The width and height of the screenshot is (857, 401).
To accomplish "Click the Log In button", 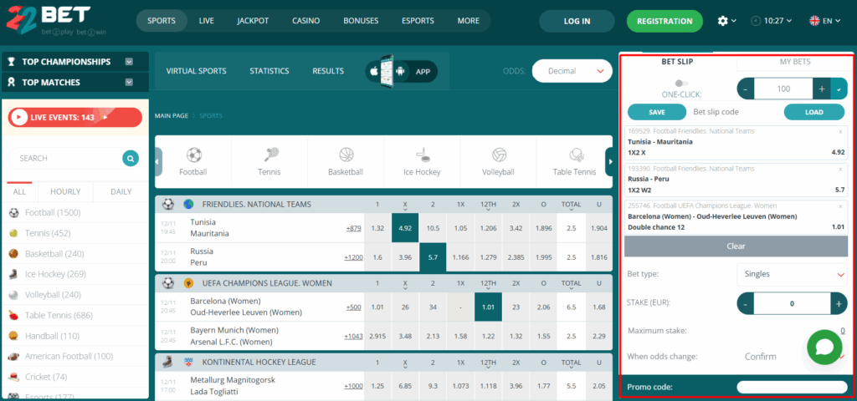I will point(577,21).
